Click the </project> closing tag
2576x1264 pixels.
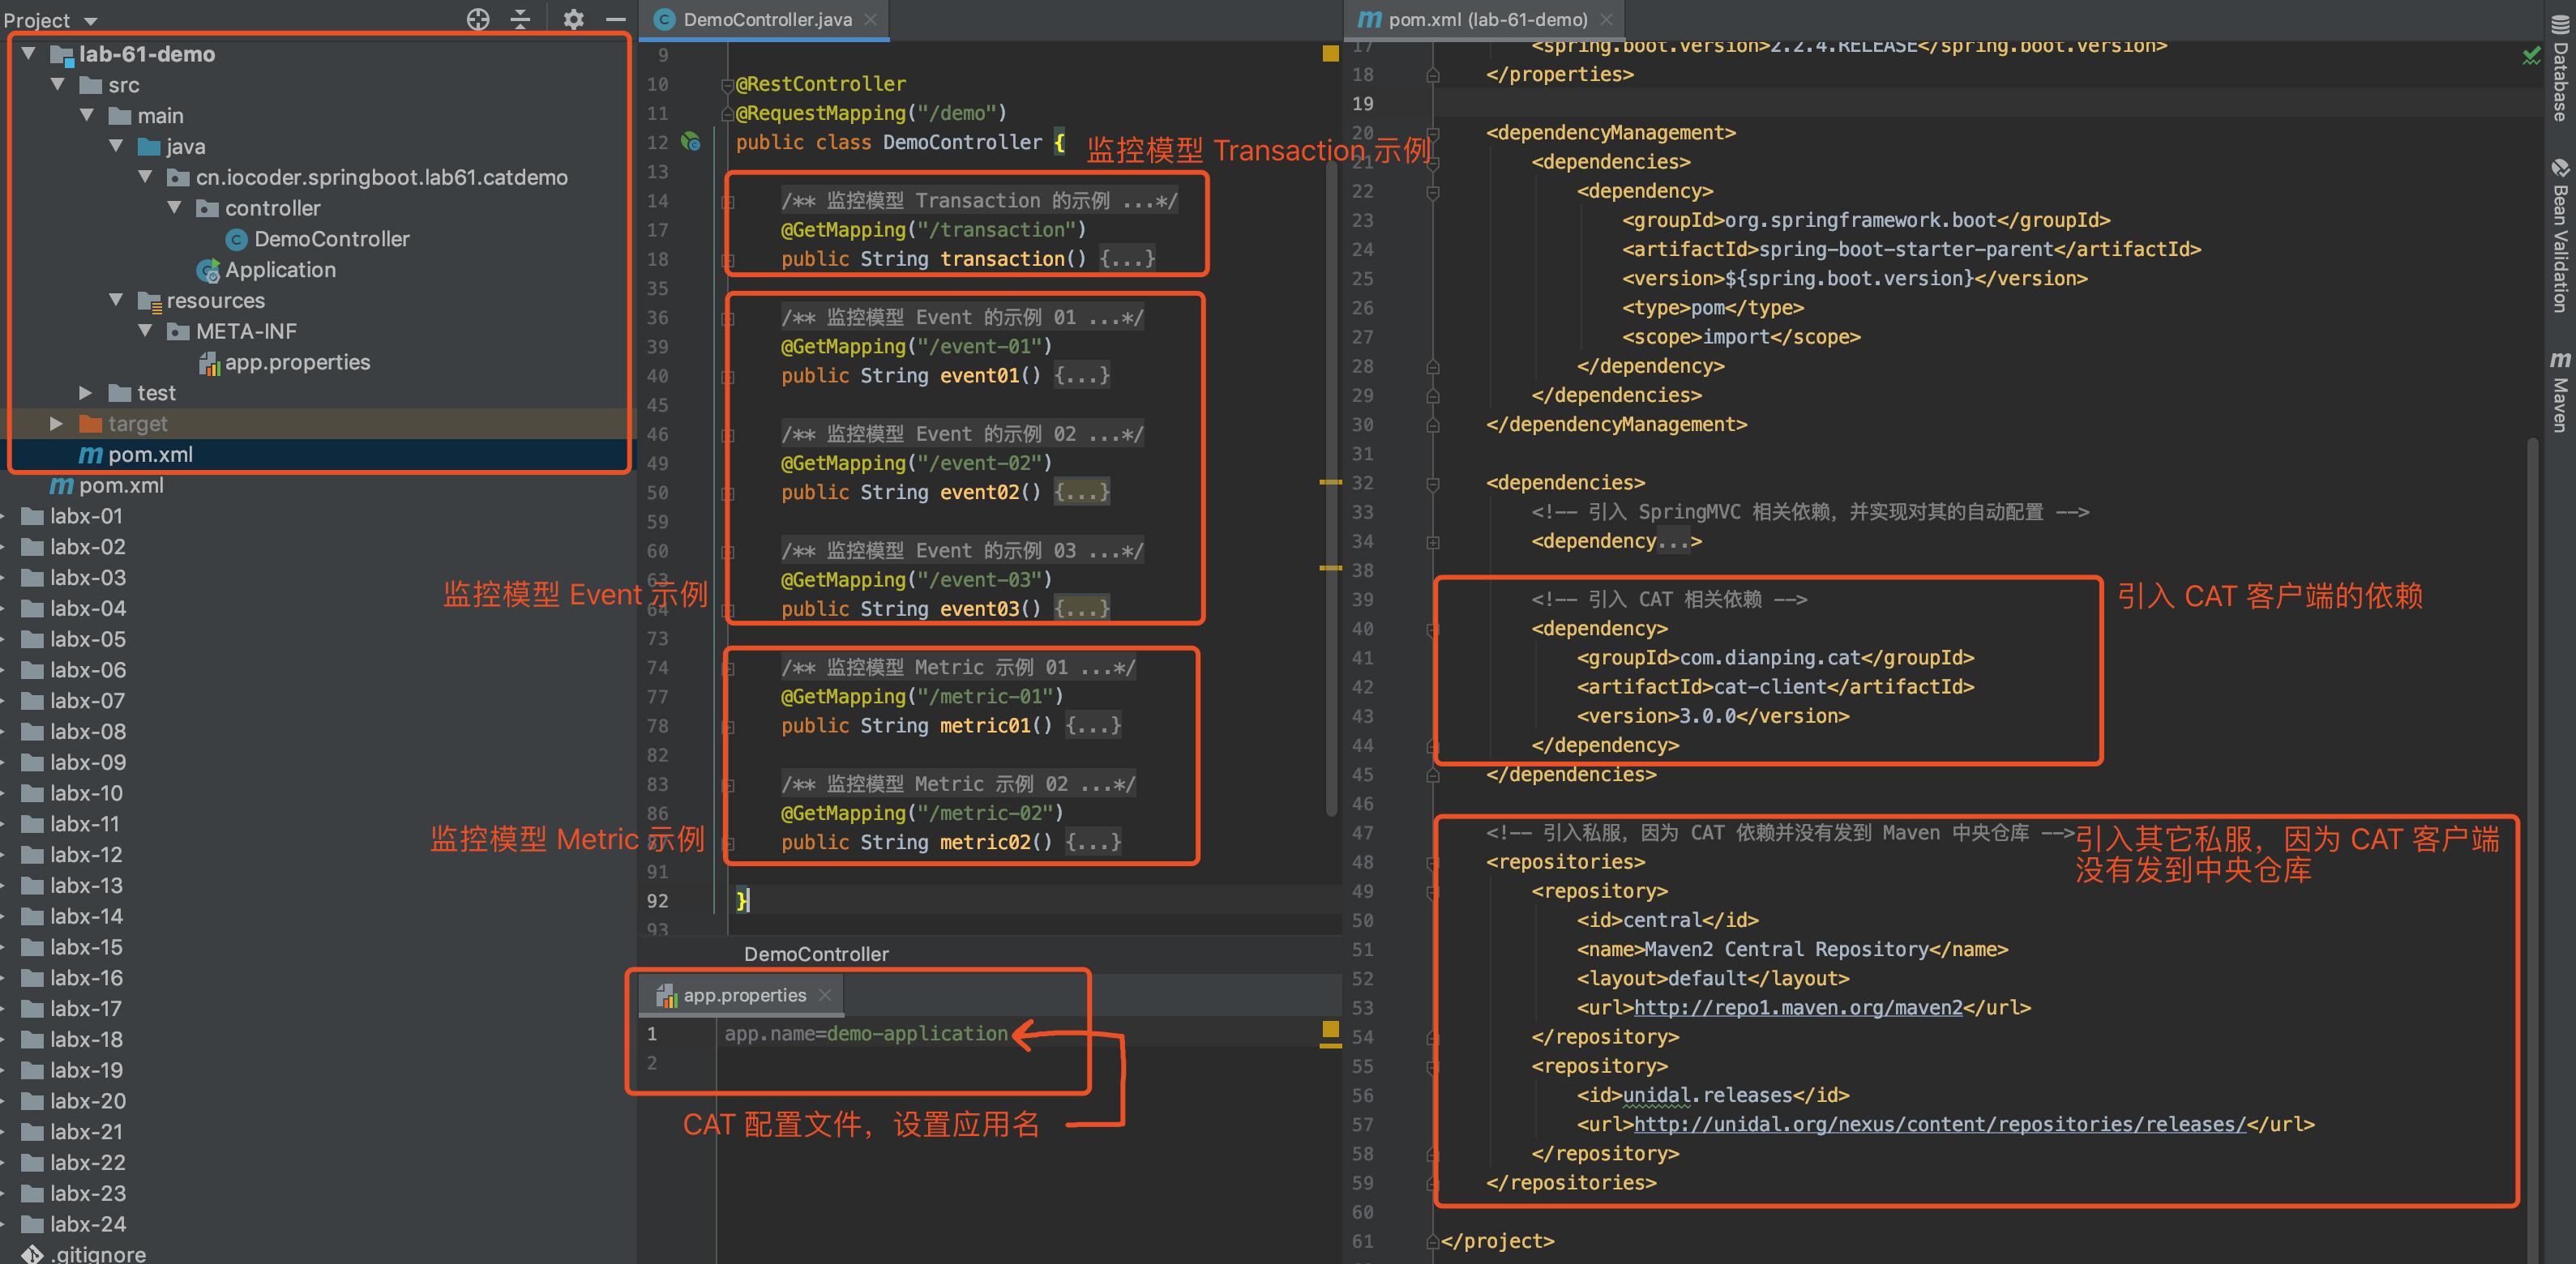1497,1241
